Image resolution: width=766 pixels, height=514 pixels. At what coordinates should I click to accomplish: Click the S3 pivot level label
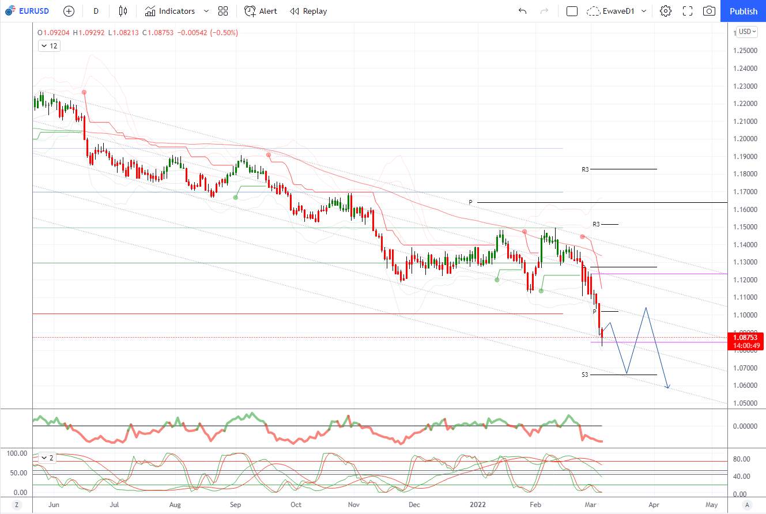coord(585,375)
